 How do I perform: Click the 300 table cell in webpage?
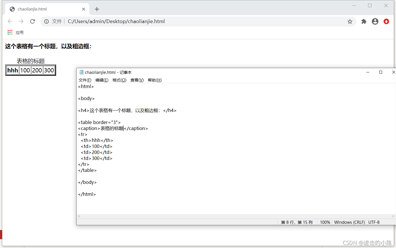tap(49, 70)
